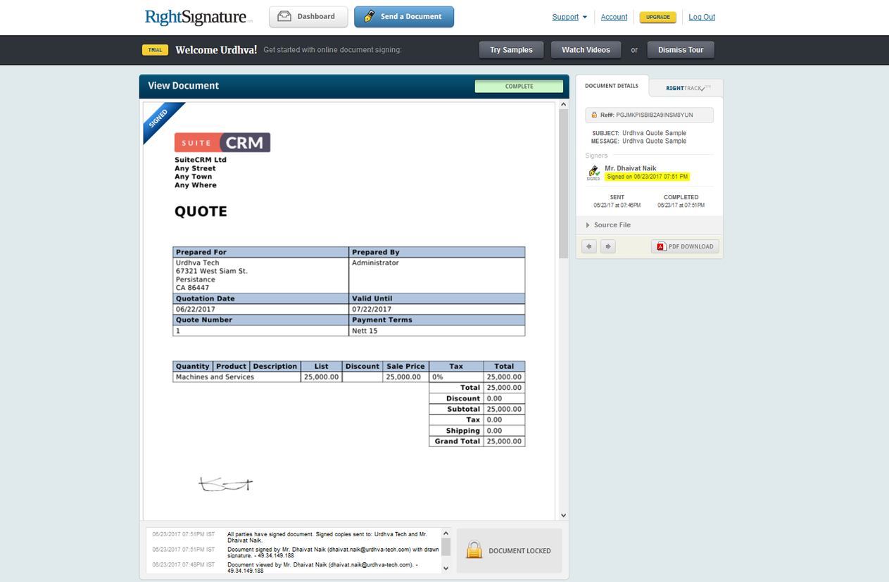
Task: Click Send a Document button
Action: click(404, 17)
